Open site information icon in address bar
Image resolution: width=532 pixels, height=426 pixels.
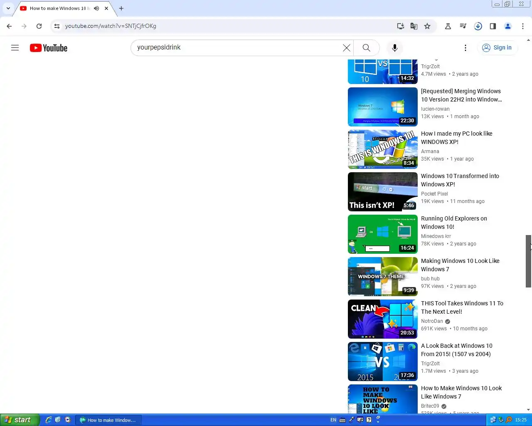pyautogui.click(x=57, y=26)
